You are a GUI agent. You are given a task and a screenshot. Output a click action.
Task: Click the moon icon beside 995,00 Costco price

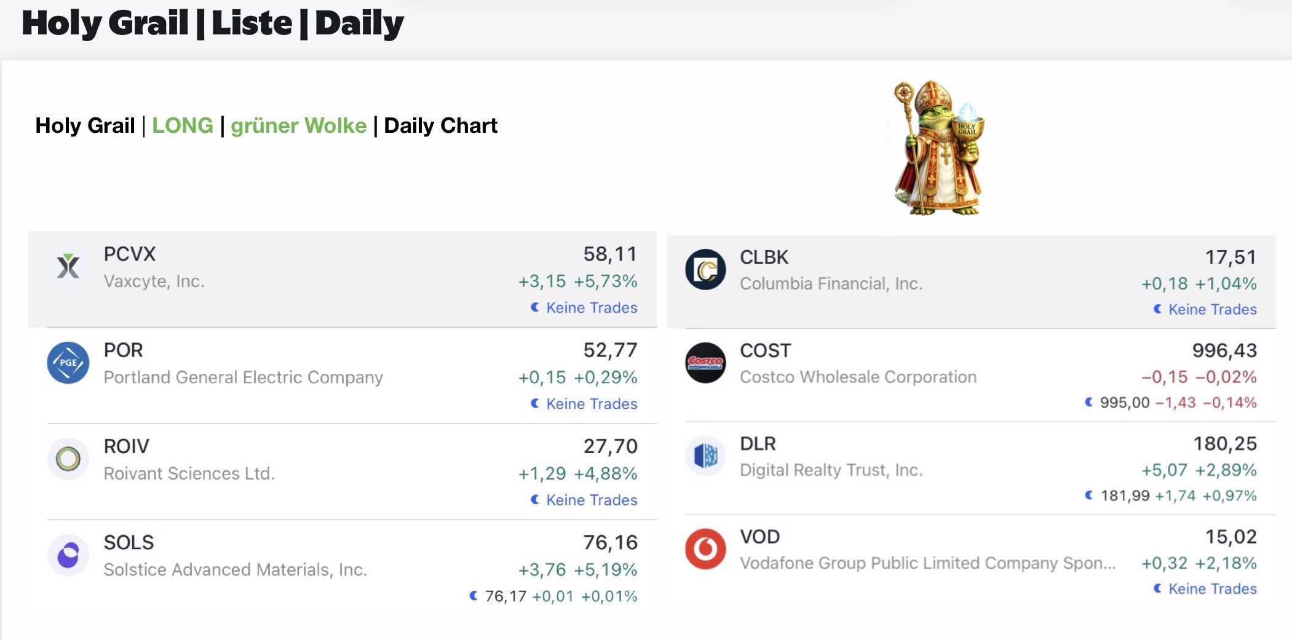tap(1089, 402)
